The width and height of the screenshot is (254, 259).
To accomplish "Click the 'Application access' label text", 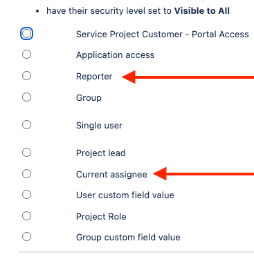I will click(x=115, y=55).
